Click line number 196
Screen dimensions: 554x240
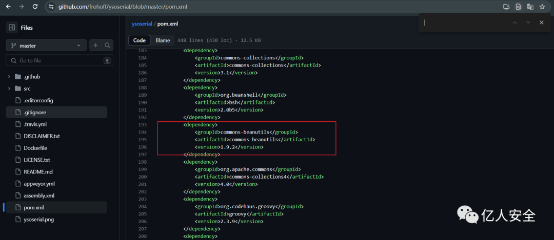point(143,147)
